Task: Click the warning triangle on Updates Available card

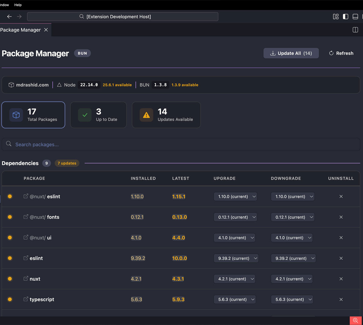Action: (146, 115)
